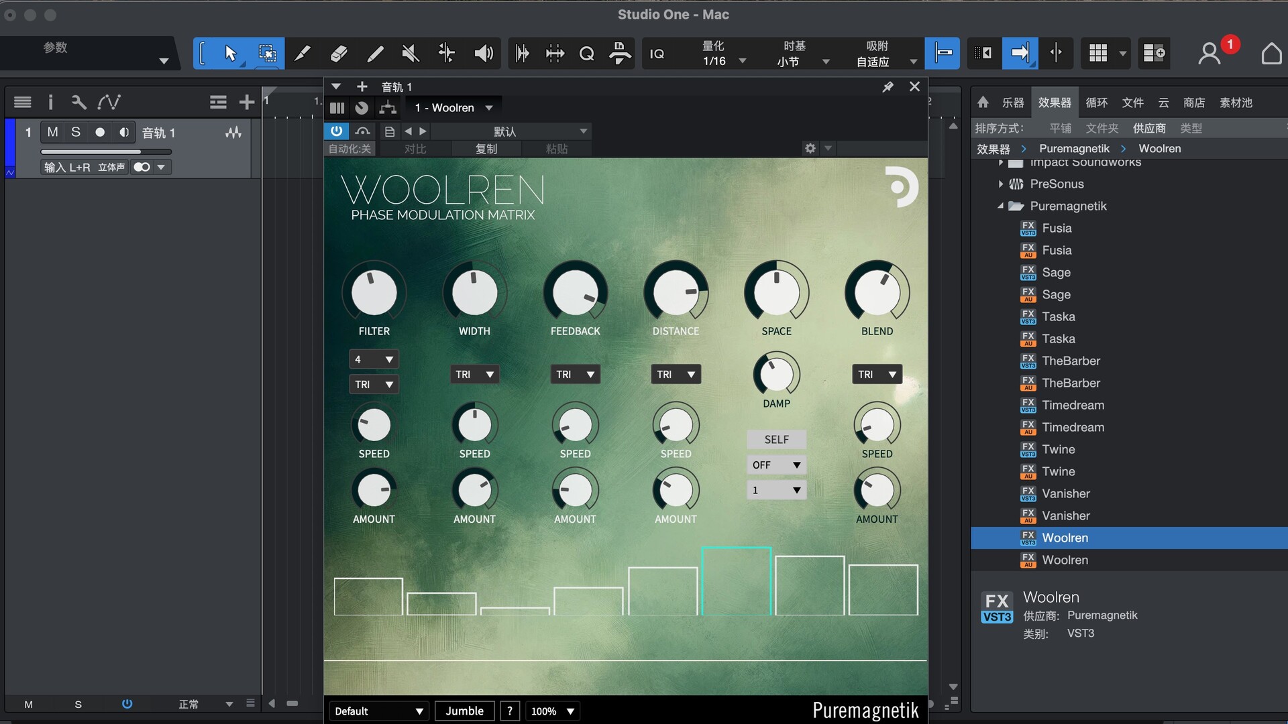Switch to 乐器 browser tab
The image size is (1288, 724).
pos(1013,103)
